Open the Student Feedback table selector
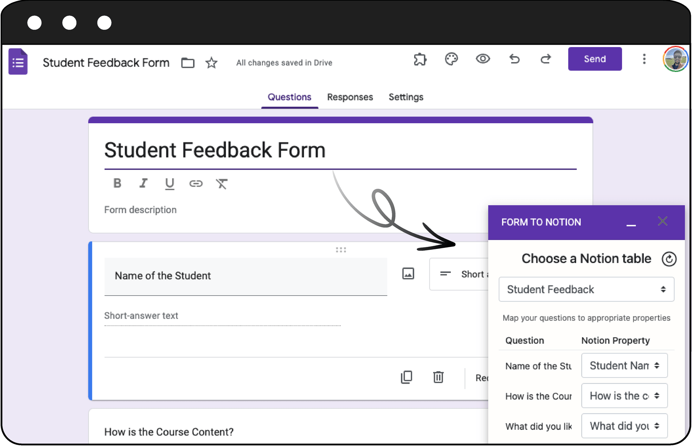The image size is (692, 446). 586,289
